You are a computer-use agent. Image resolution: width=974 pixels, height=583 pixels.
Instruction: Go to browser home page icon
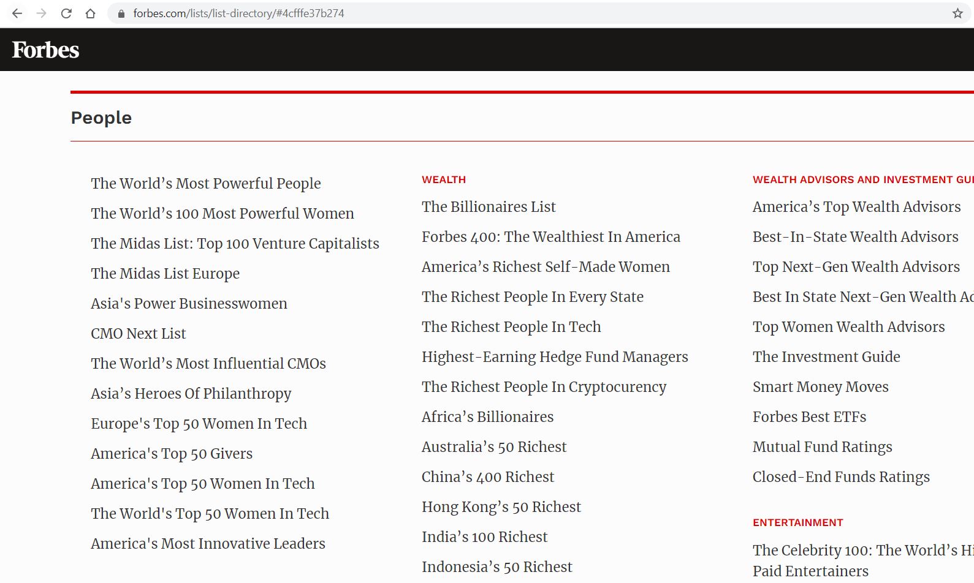pyautogui.click(x=90, y=13)
